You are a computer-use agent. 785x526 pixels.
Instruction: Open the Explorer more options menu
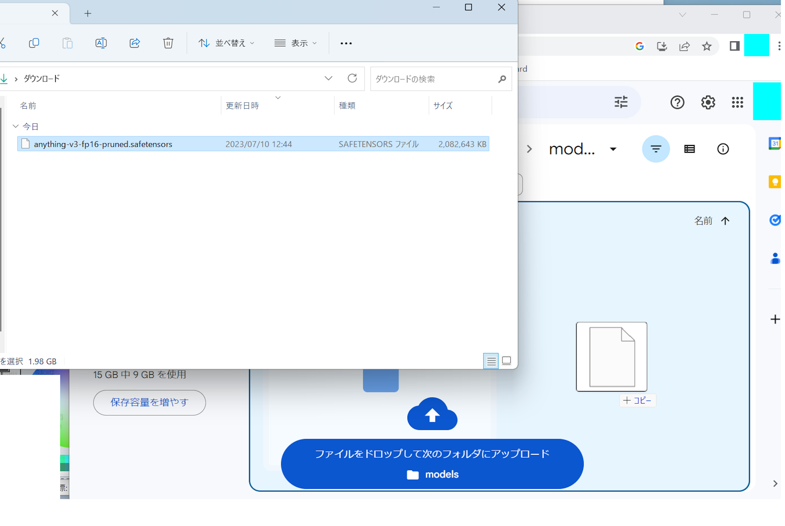point(346,43)
